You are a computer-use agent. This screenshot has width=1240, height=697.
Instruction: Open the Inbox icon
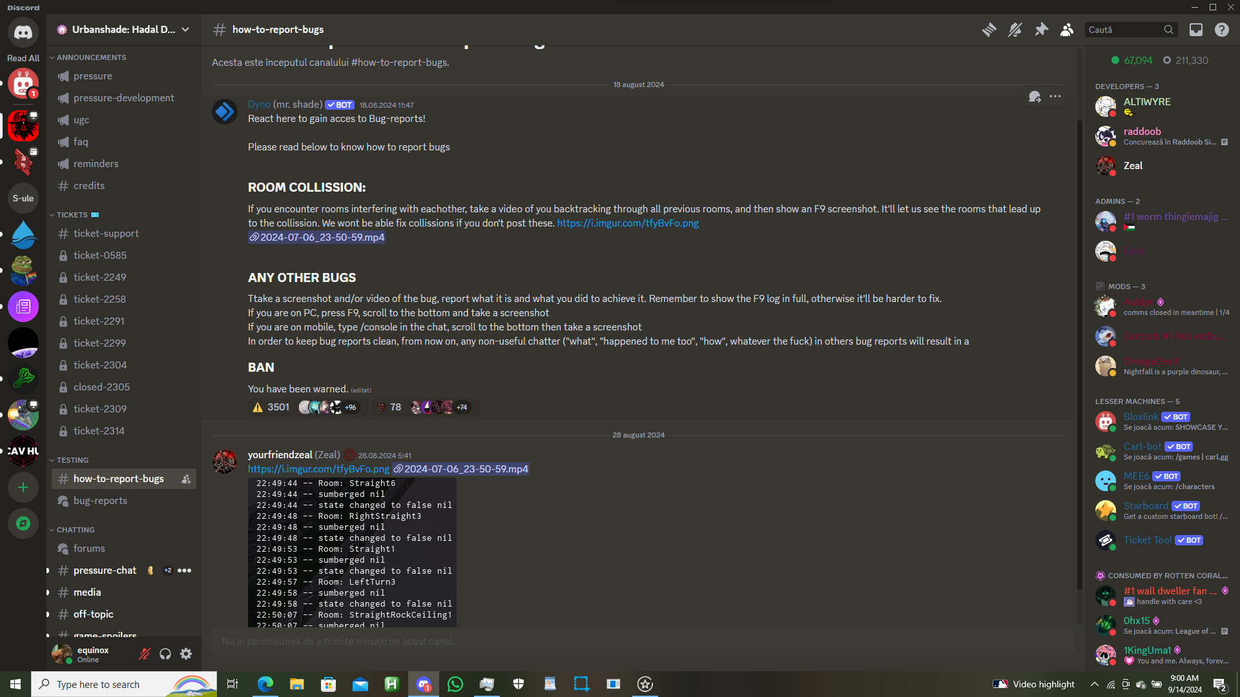pos(1196,30)
